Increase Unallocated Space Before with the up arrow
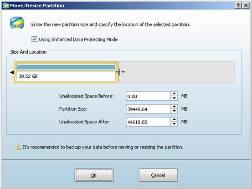Viewport: 252px width, 189px height. tap(174, 94)
